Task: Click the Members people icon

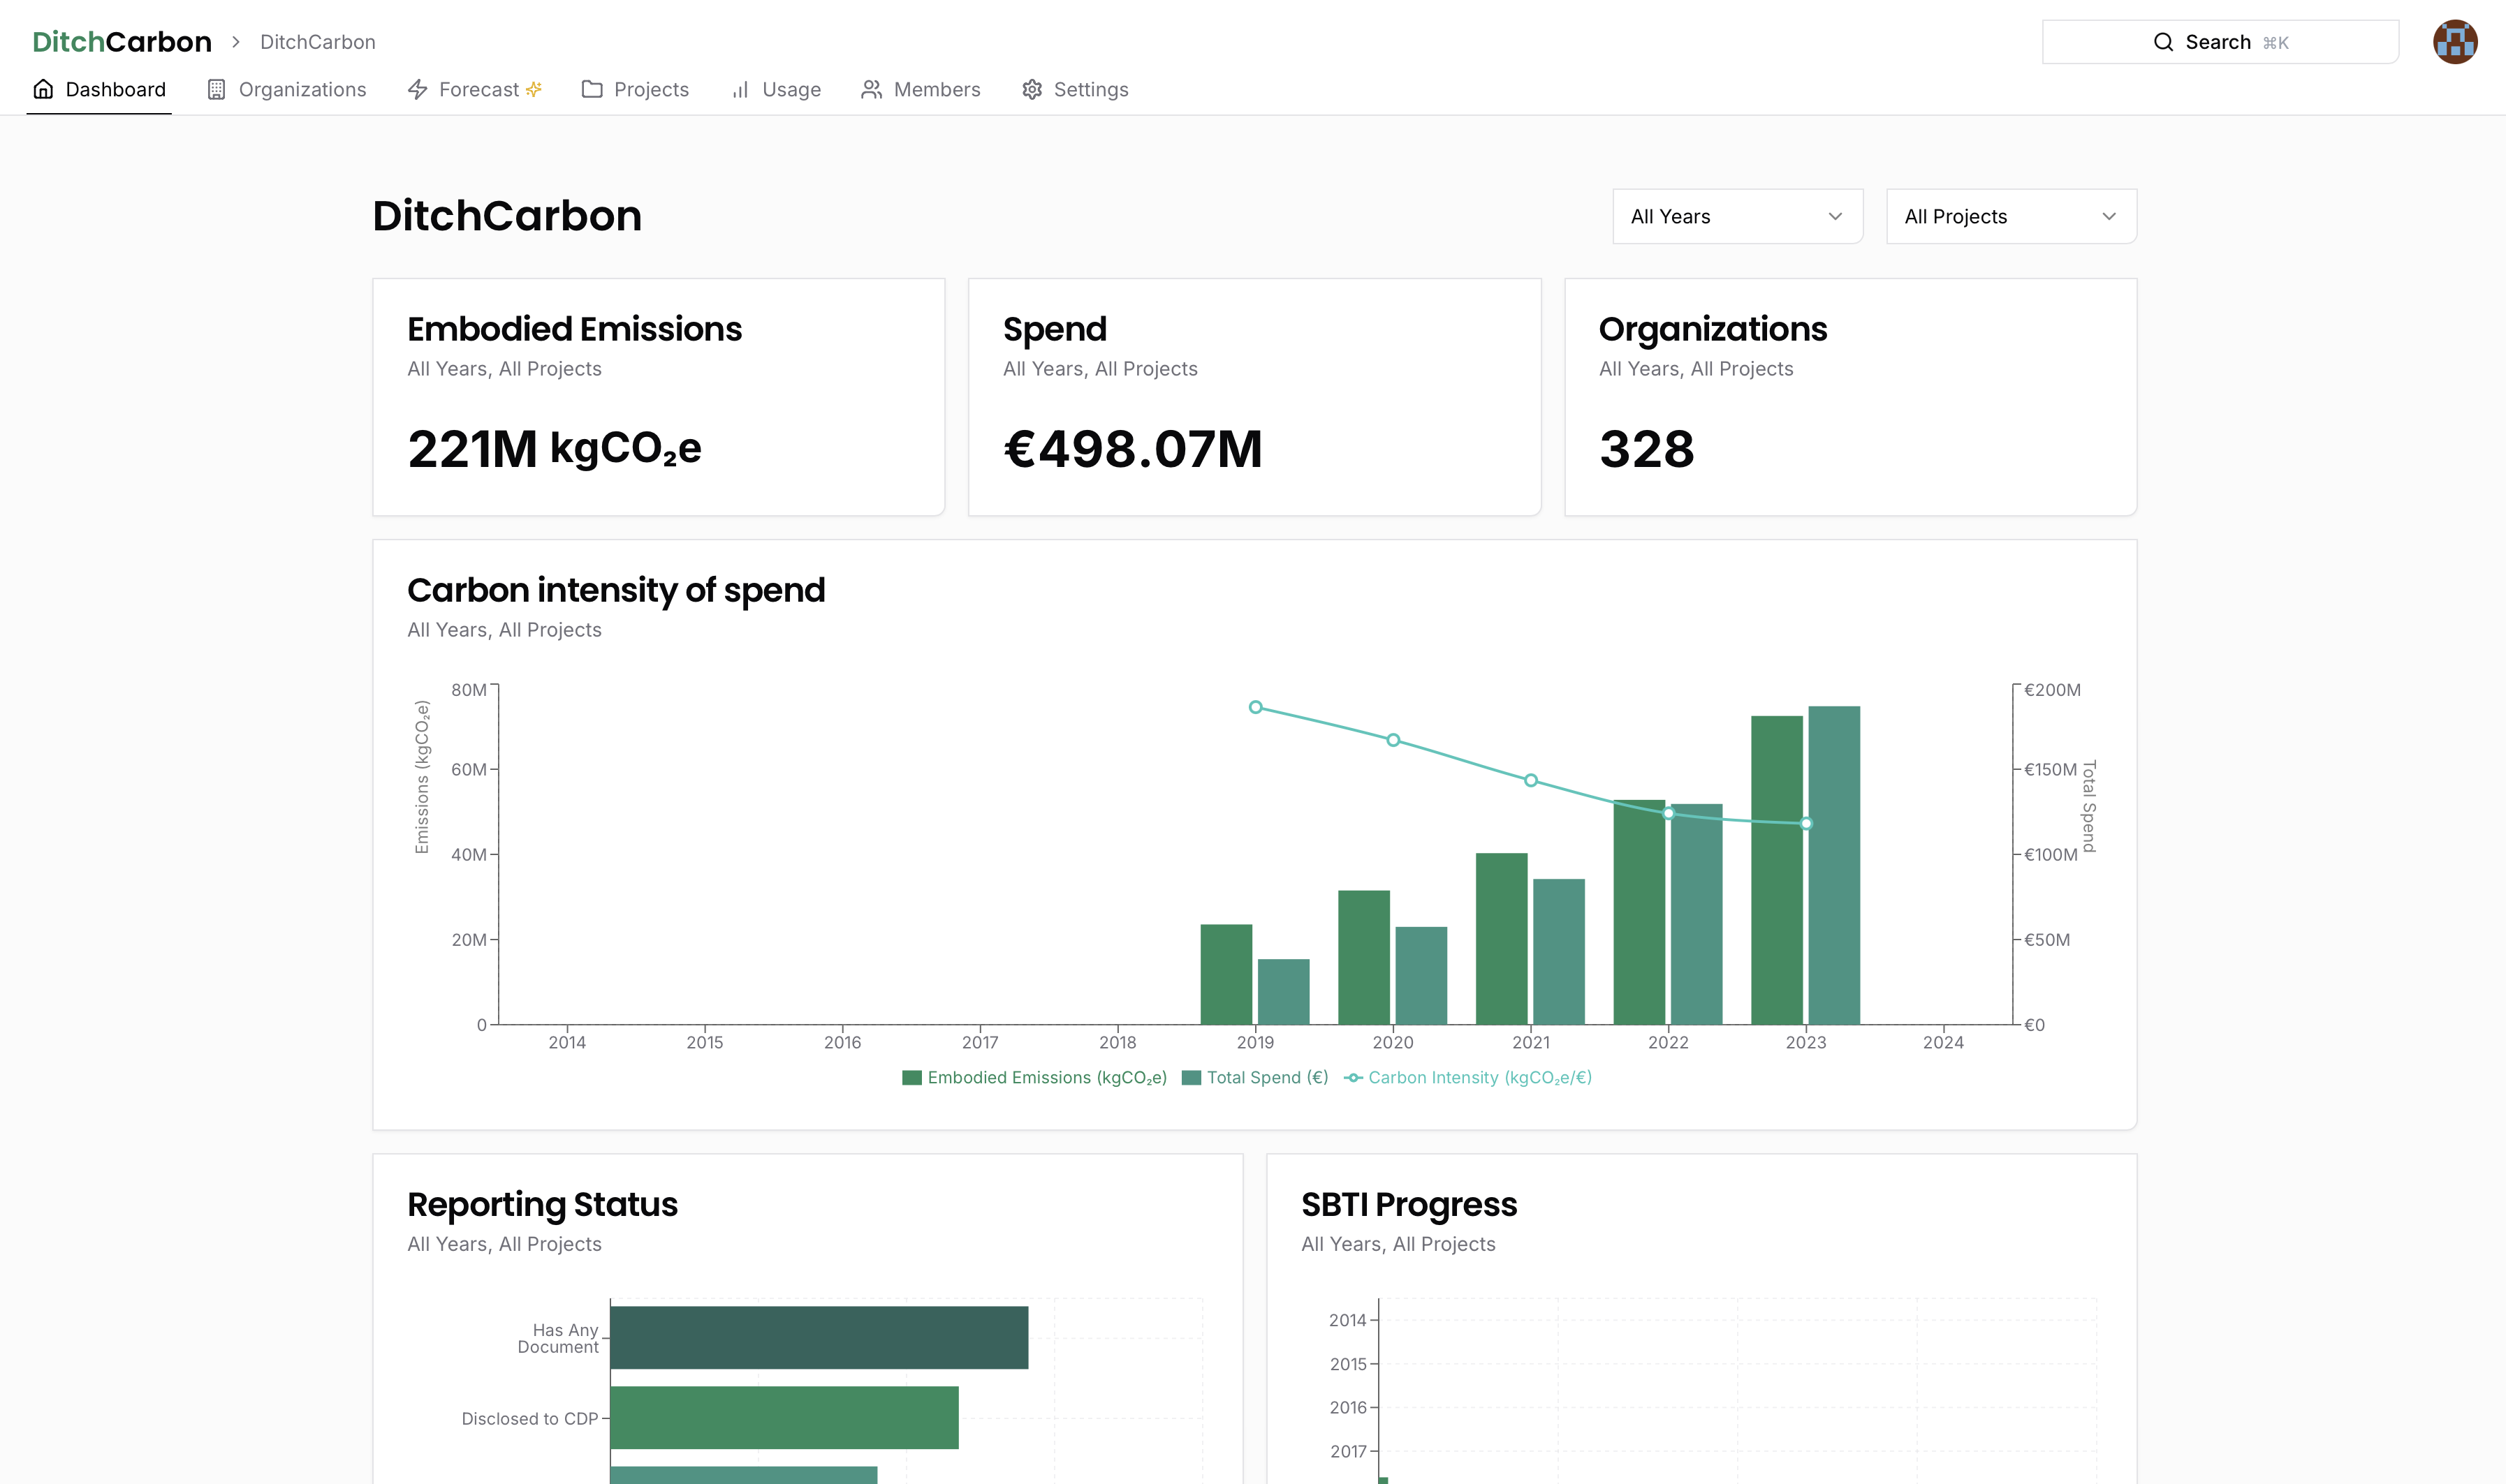Action: tap(872, 89)
